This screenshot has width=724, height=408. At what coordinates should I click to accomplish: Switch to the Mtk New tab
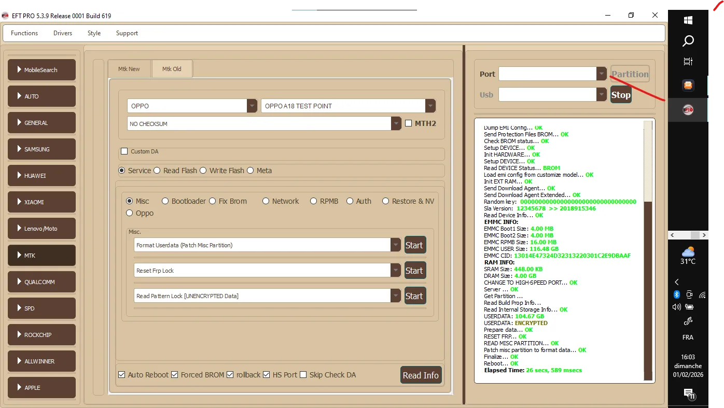pos(129,69)
